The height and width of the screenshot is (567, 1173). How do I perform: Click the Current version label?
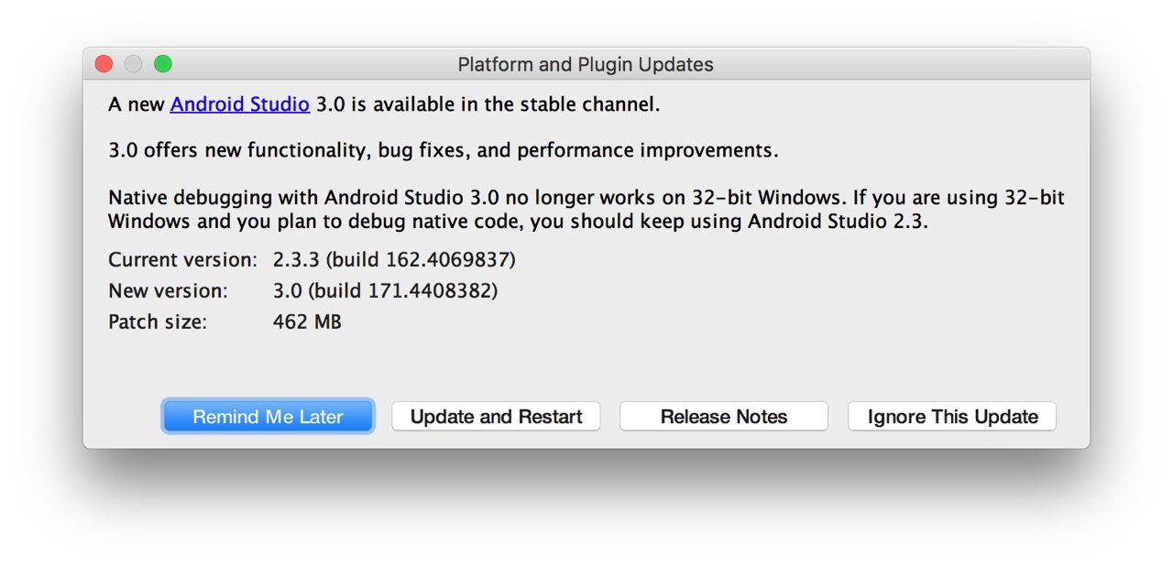182,260
